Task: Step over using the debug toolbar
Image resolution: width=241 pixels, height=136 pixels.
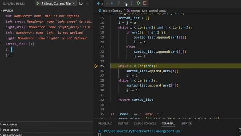Action: coord(119,3)
